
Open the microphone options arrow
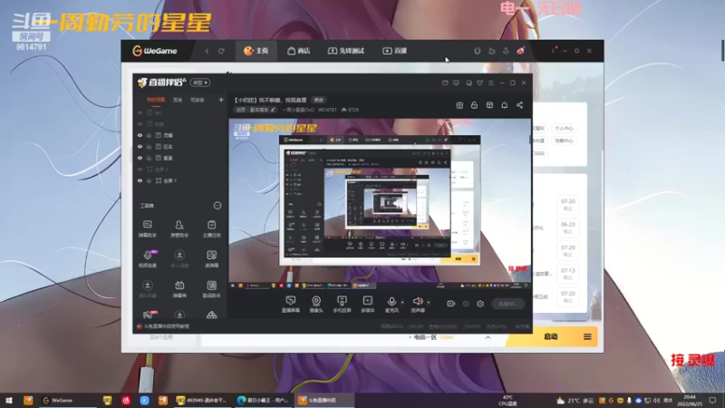click(402, 303)
